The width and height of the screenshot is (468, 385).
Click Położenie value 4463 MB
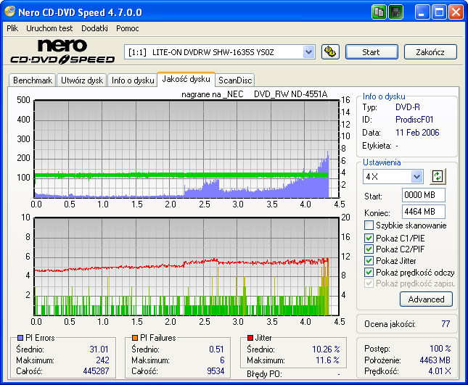pyautogui.click(x=435, y=360)
